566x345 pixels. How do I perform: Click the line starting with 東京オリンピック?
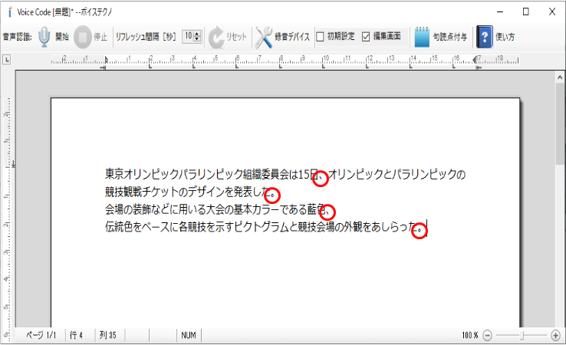pos(285,174)
